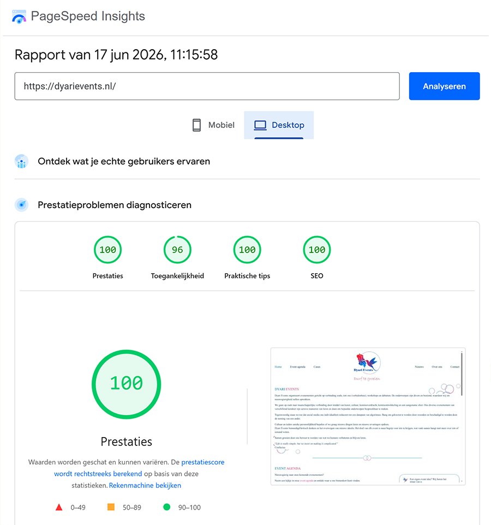This screenshot has height=525, width=491.
Task: Click the Ontdek wat je echte gebruikers ervaren heading
Action: coord(124,161)
